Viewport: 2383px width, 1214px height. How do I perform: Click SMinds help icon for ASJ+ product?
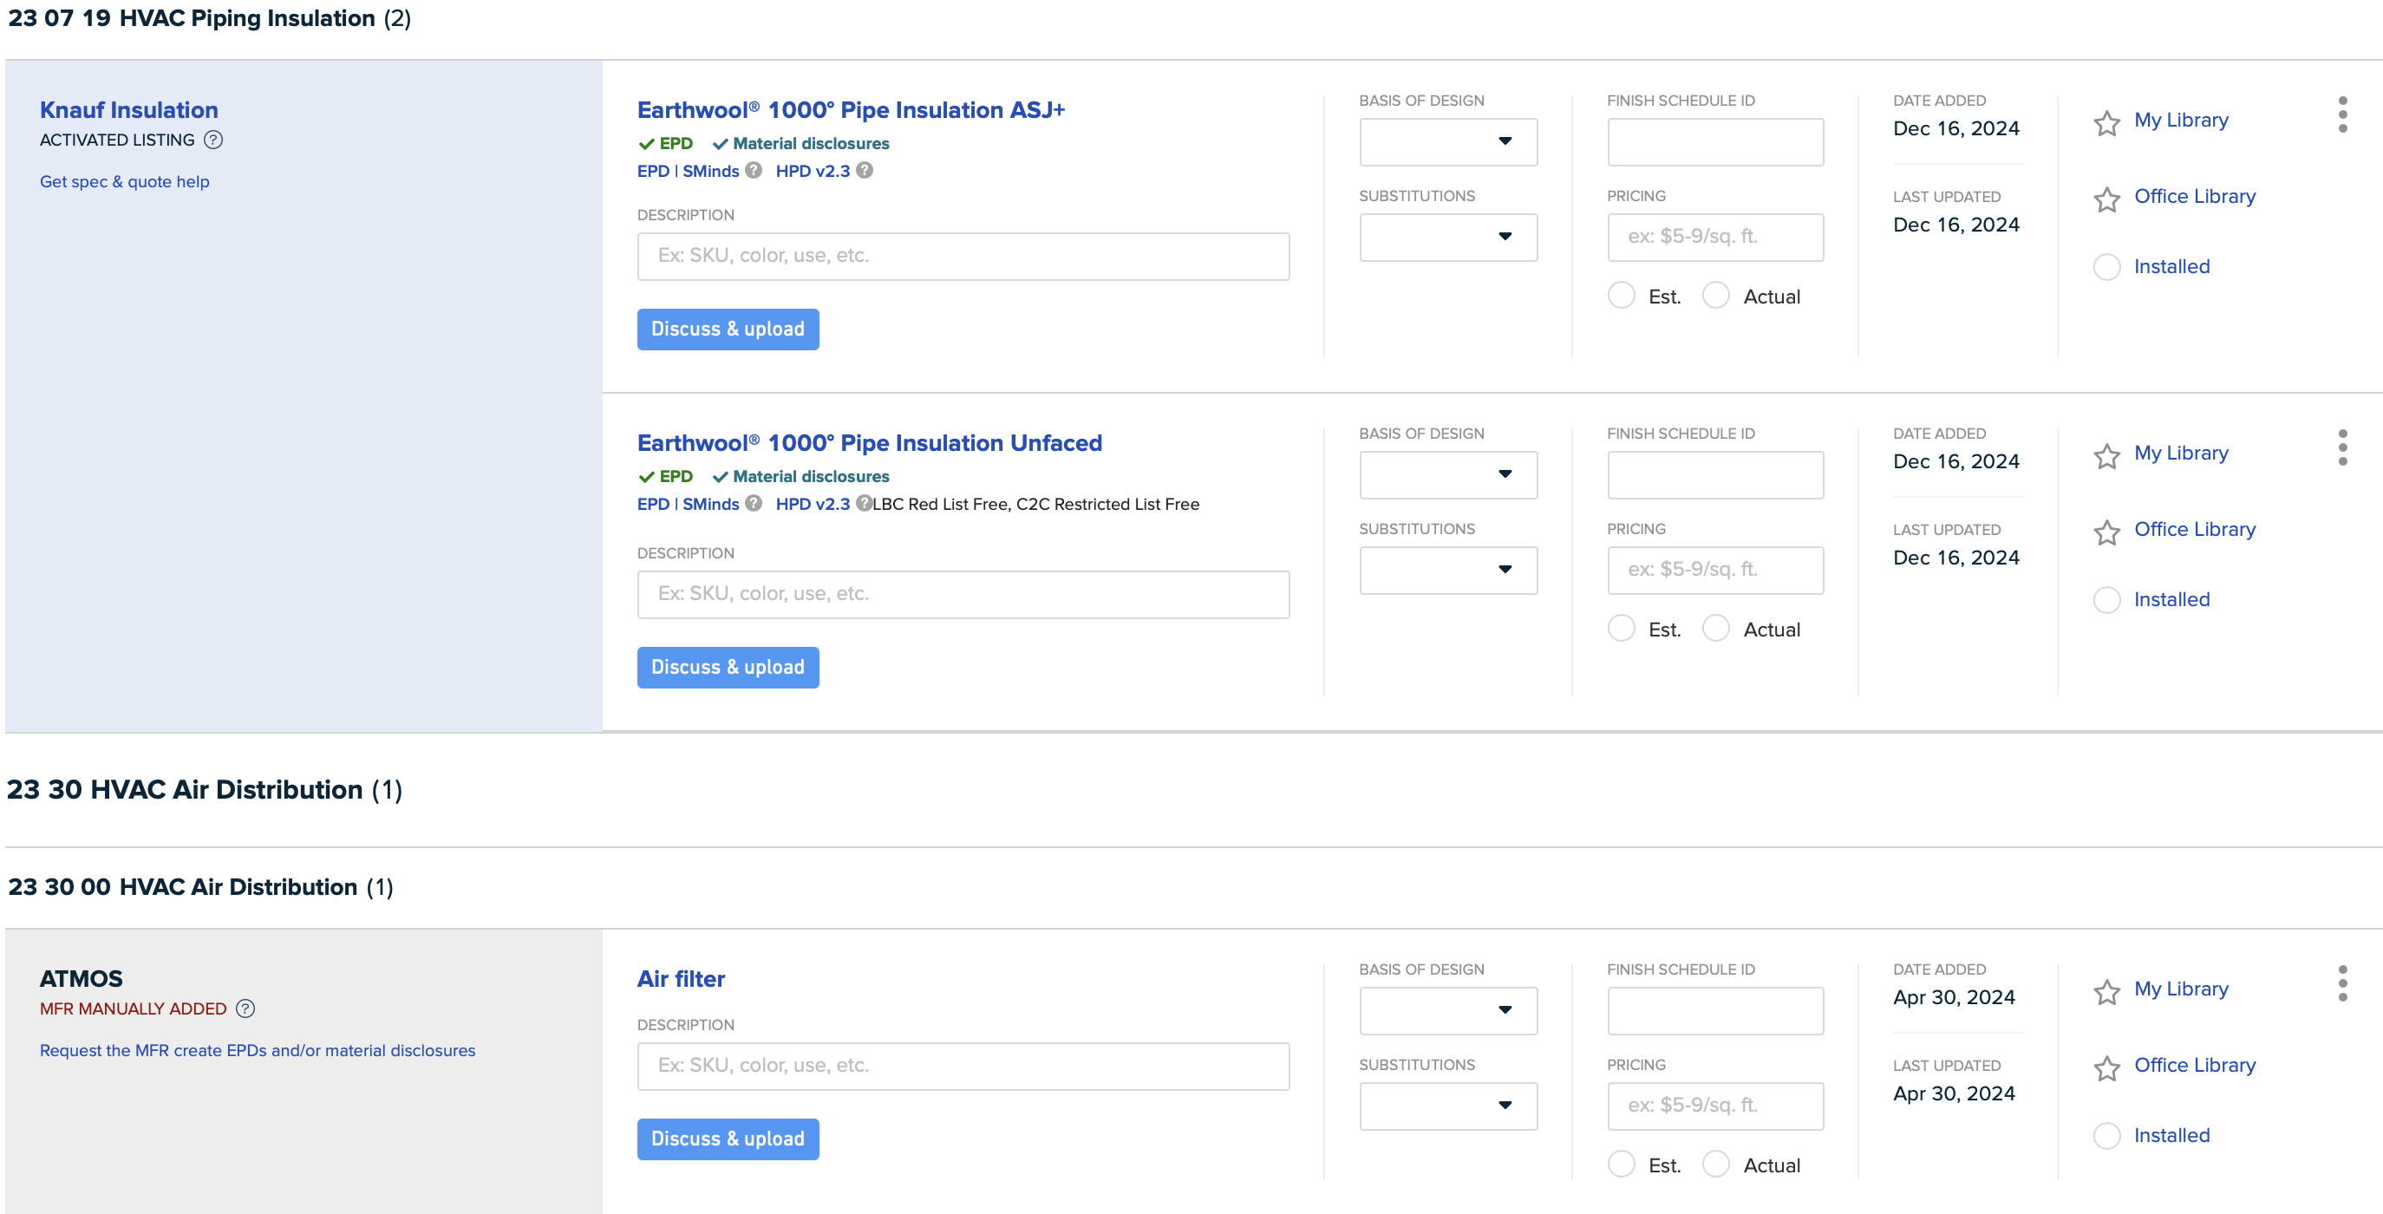[x=754, y=170]
